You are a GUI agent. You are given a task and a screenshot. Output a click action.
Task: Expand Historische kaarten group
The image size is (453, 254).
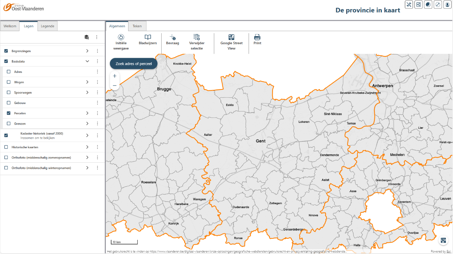click(x=87, y=147)
